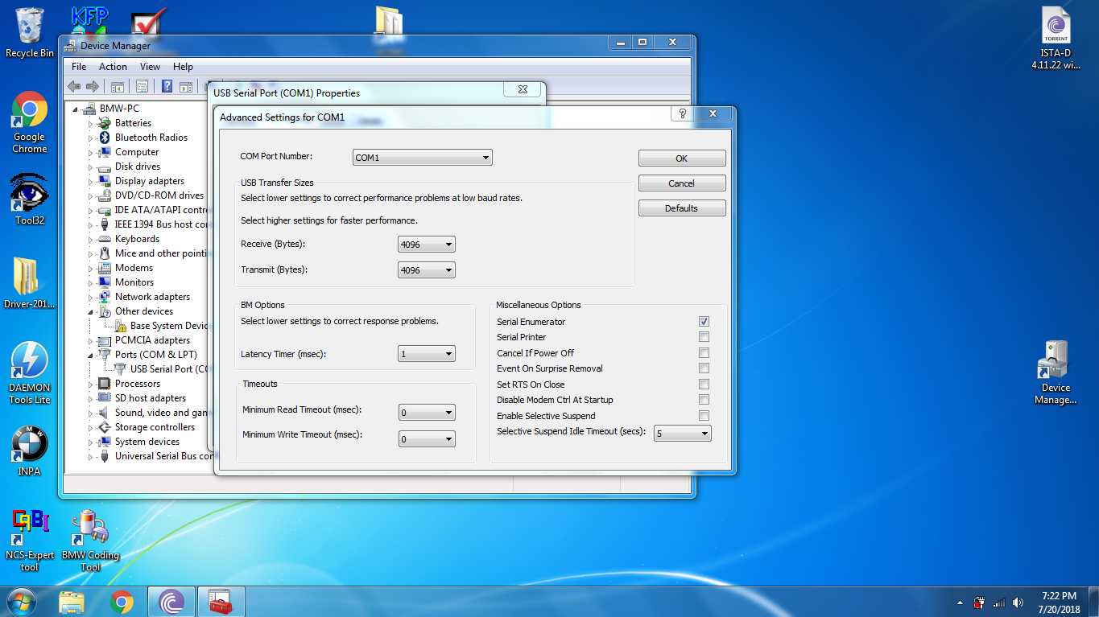Enable the Serial Printer checkbox

pos(704,337)
